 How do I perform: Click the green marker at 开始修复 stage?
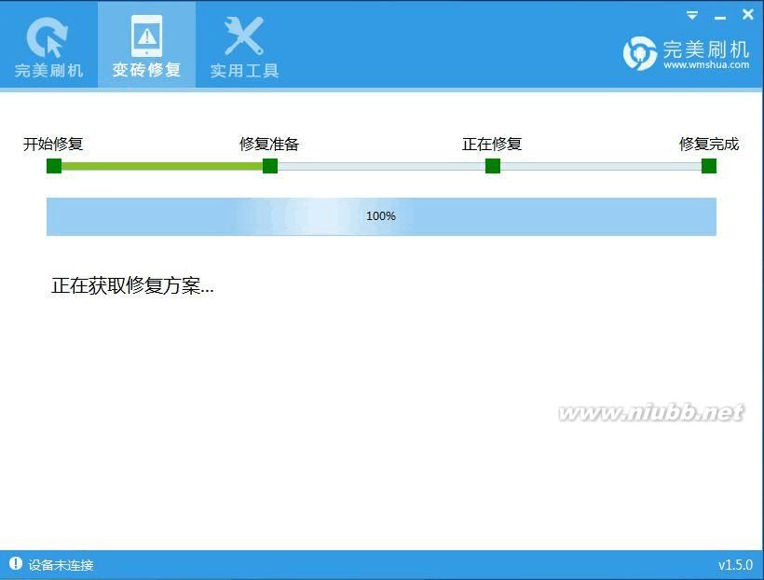(x=54, y=165)
